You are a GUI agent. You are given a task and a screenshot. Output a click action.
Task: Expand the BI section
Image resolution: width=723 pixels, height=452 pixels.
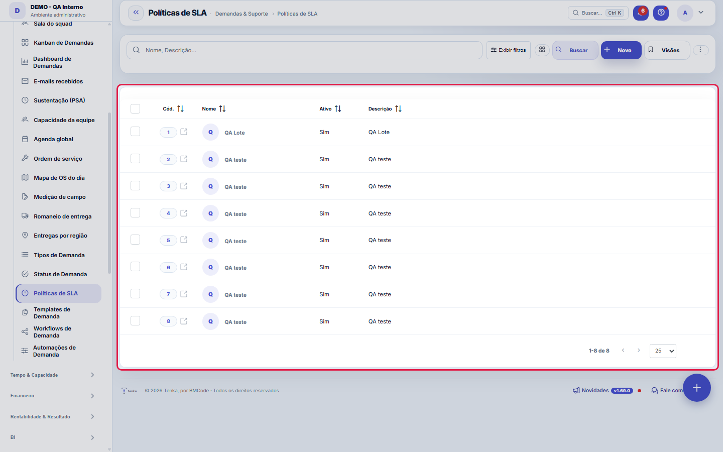coord(52,437)
